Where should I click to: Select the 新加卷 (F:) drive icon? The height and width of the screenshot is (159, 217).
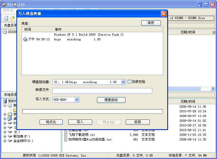pos(10,136)
